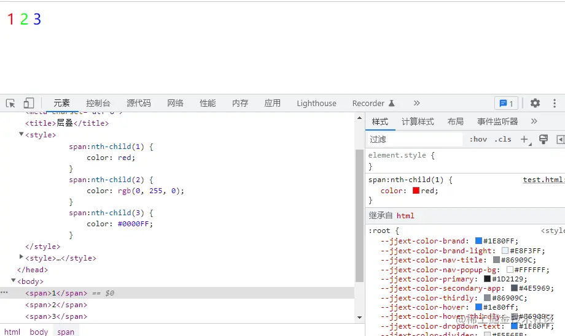Select the 计算样式 sub-tab
Viewport: 565px width, 336px height.
[418, 121]
